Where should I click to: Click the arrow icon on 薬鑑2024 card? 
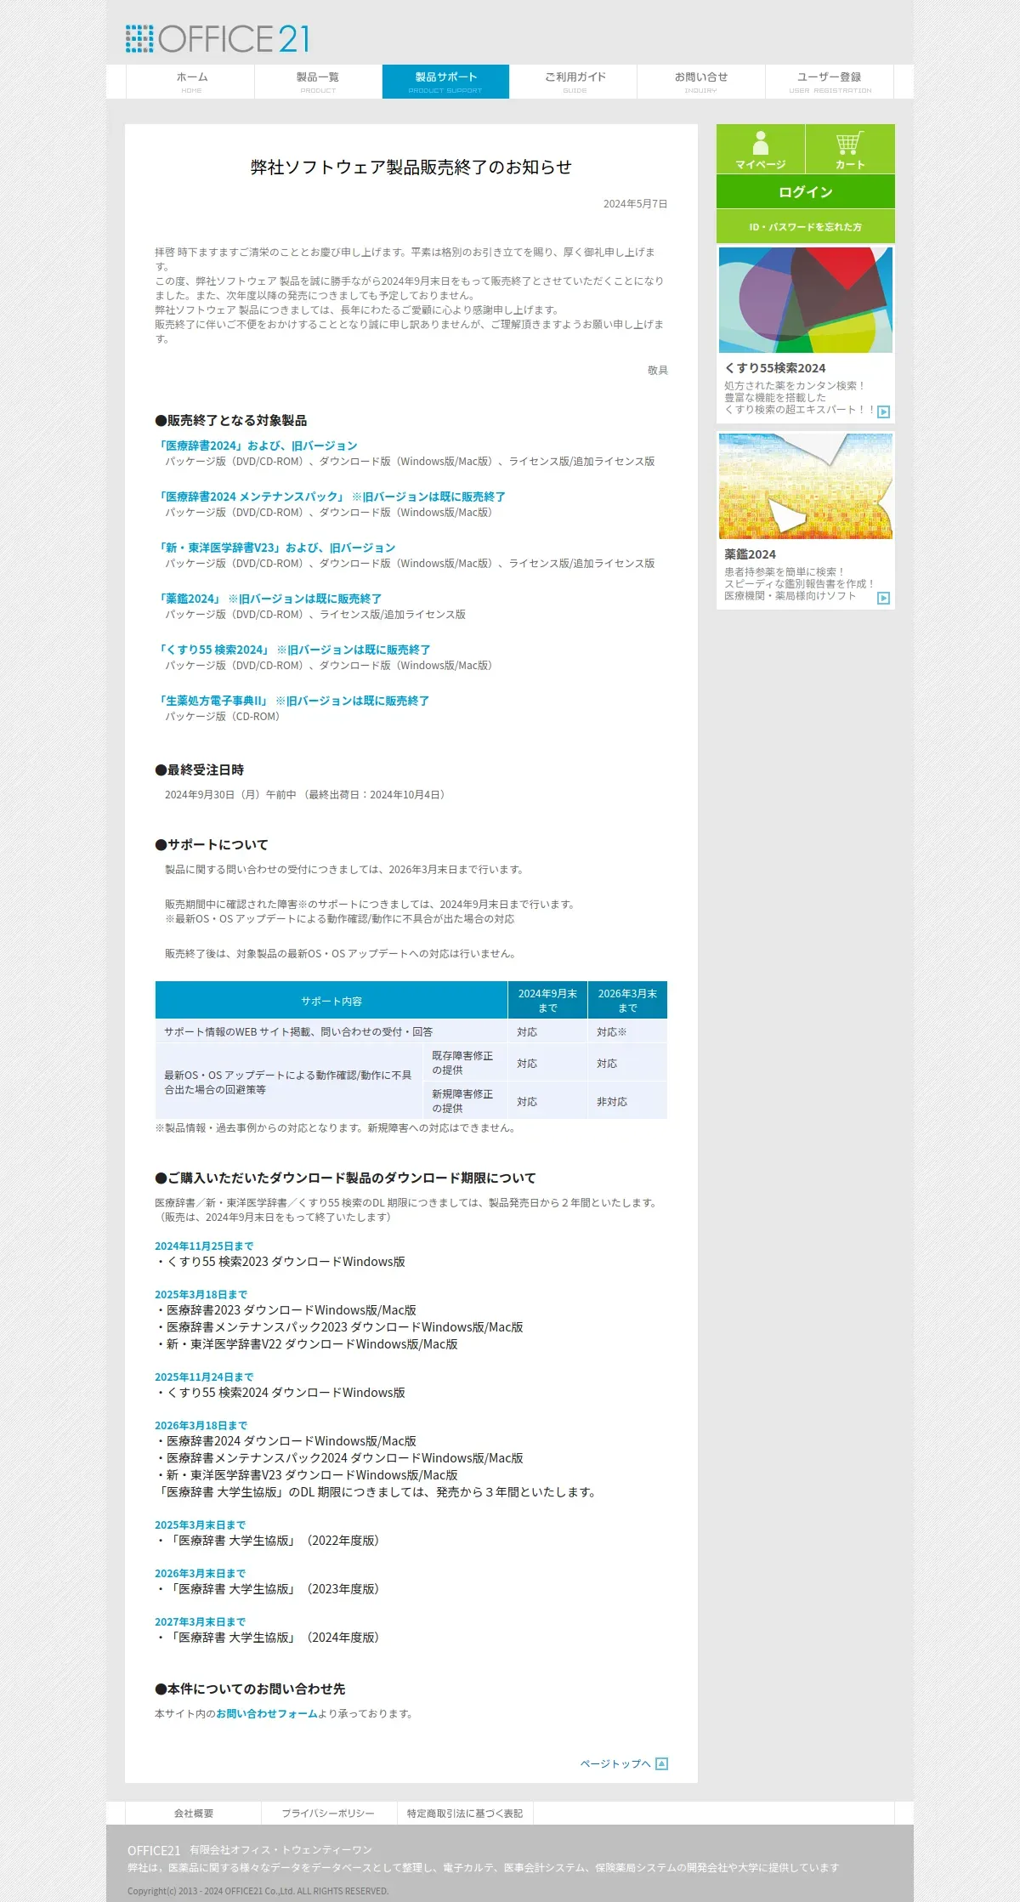tap(883, 598)
